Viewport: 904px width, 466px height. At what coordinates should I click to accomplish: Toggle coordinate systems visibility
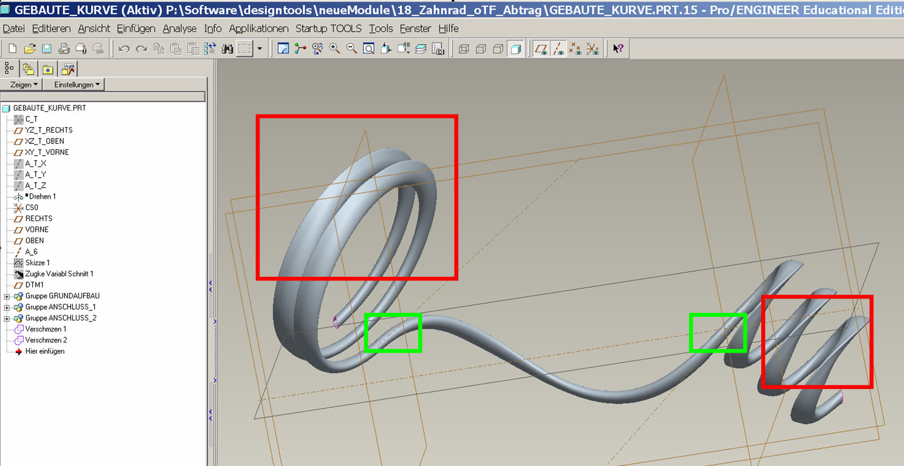pyautogui.click(x=592, y=49)
